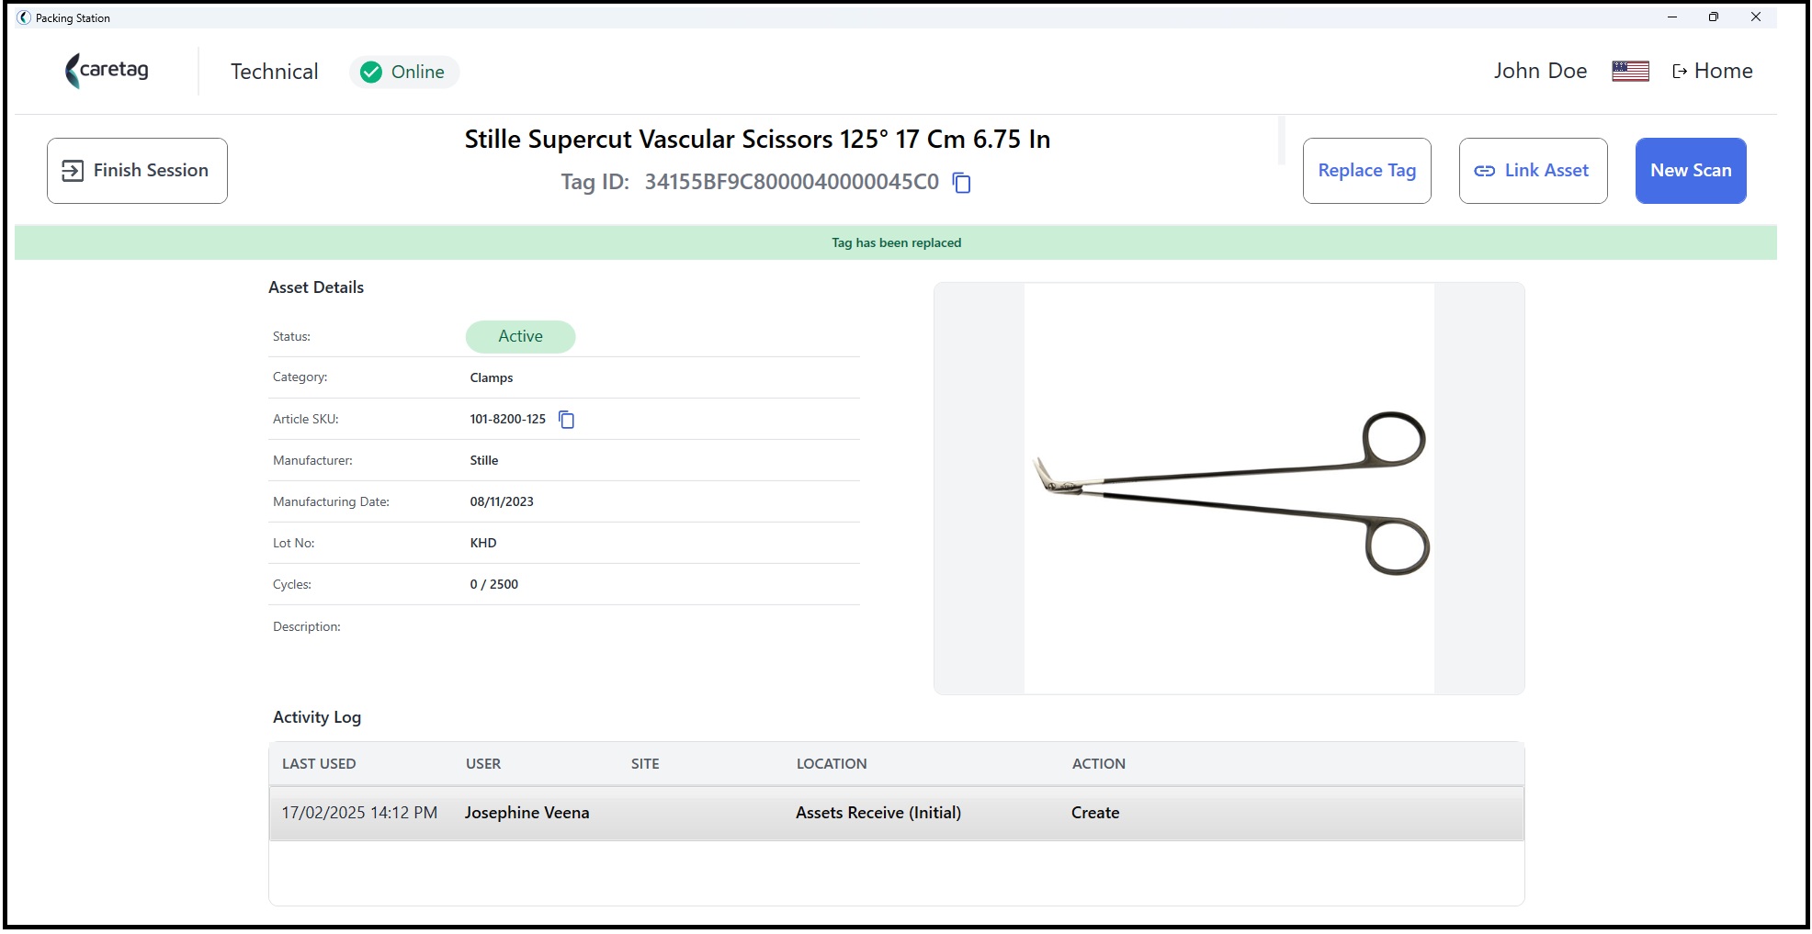Click the Replace Tag button

point(1366,171)
